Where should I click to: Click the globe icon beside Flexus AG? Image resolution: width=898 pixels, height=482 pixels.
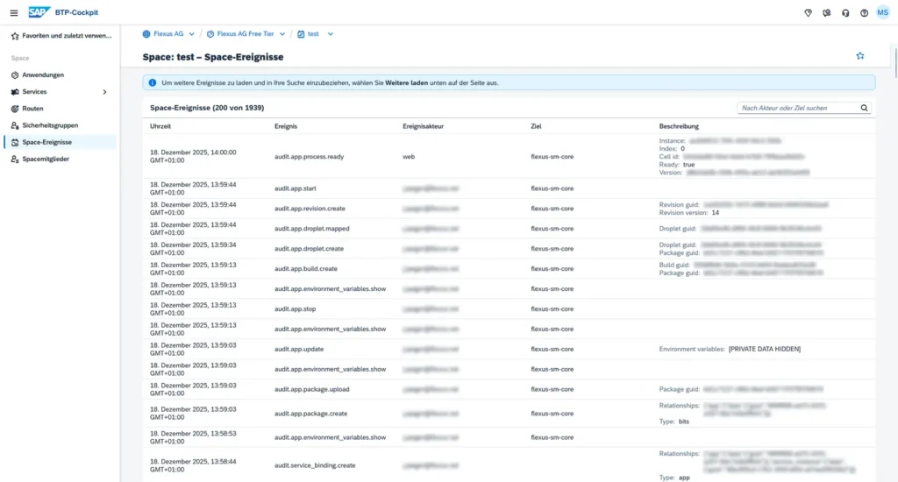(x=146, y=34)
